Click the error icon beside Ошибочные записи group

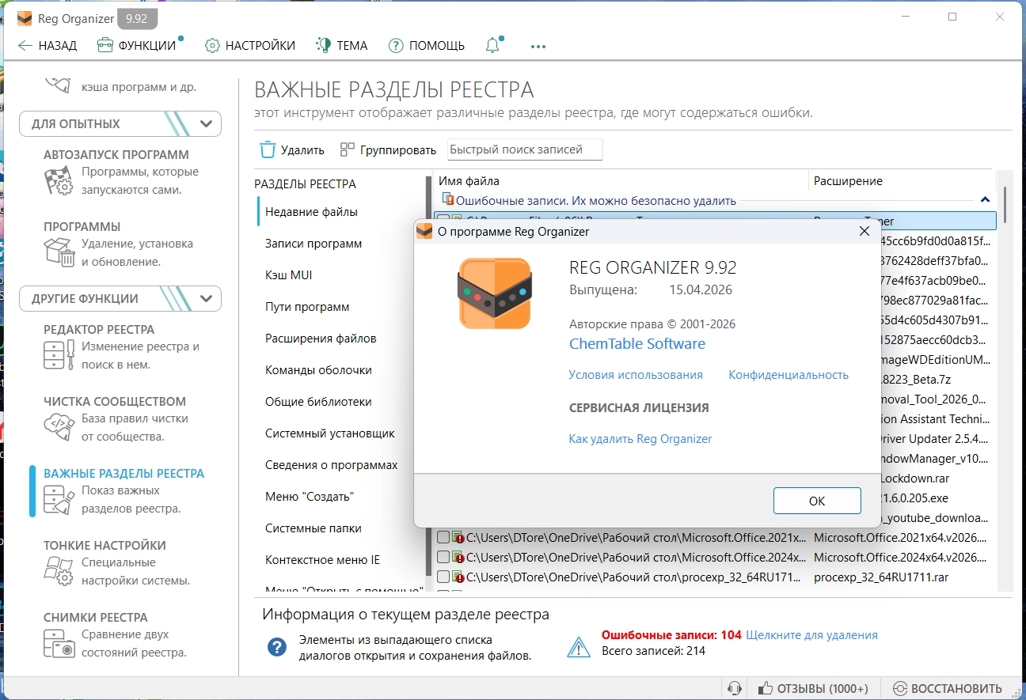click(448, 200)
